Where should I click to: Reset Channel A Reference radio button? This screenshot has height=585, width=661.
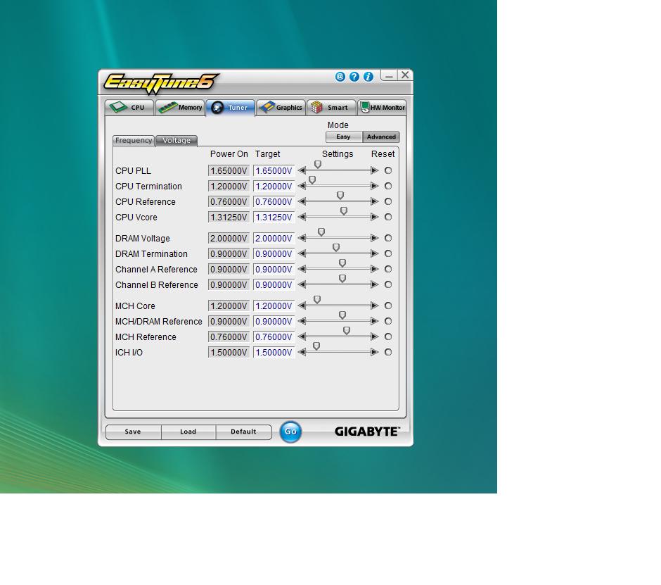click(x=388, y=270)
